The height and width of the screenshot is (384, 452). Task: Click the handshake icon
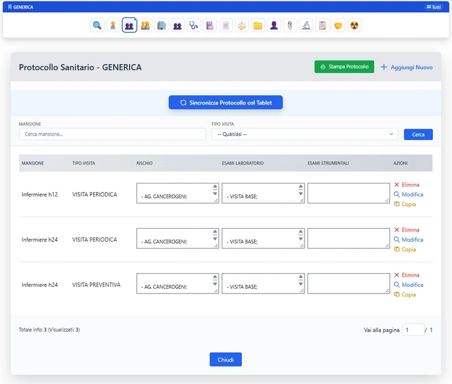(338, 25)
